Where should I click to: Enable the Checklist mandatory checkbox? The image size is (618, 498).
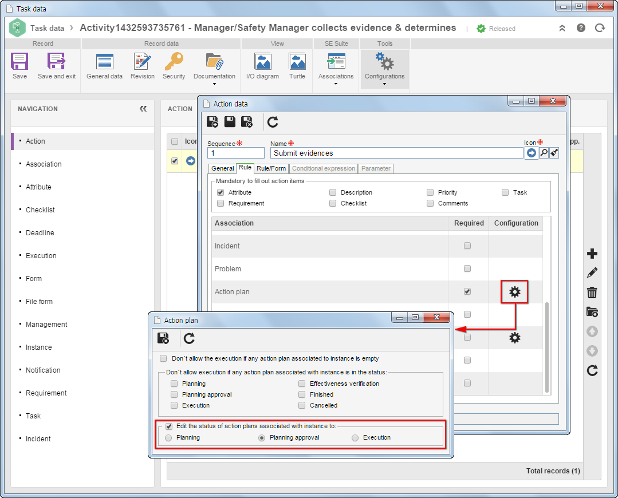tap(333, 203)
